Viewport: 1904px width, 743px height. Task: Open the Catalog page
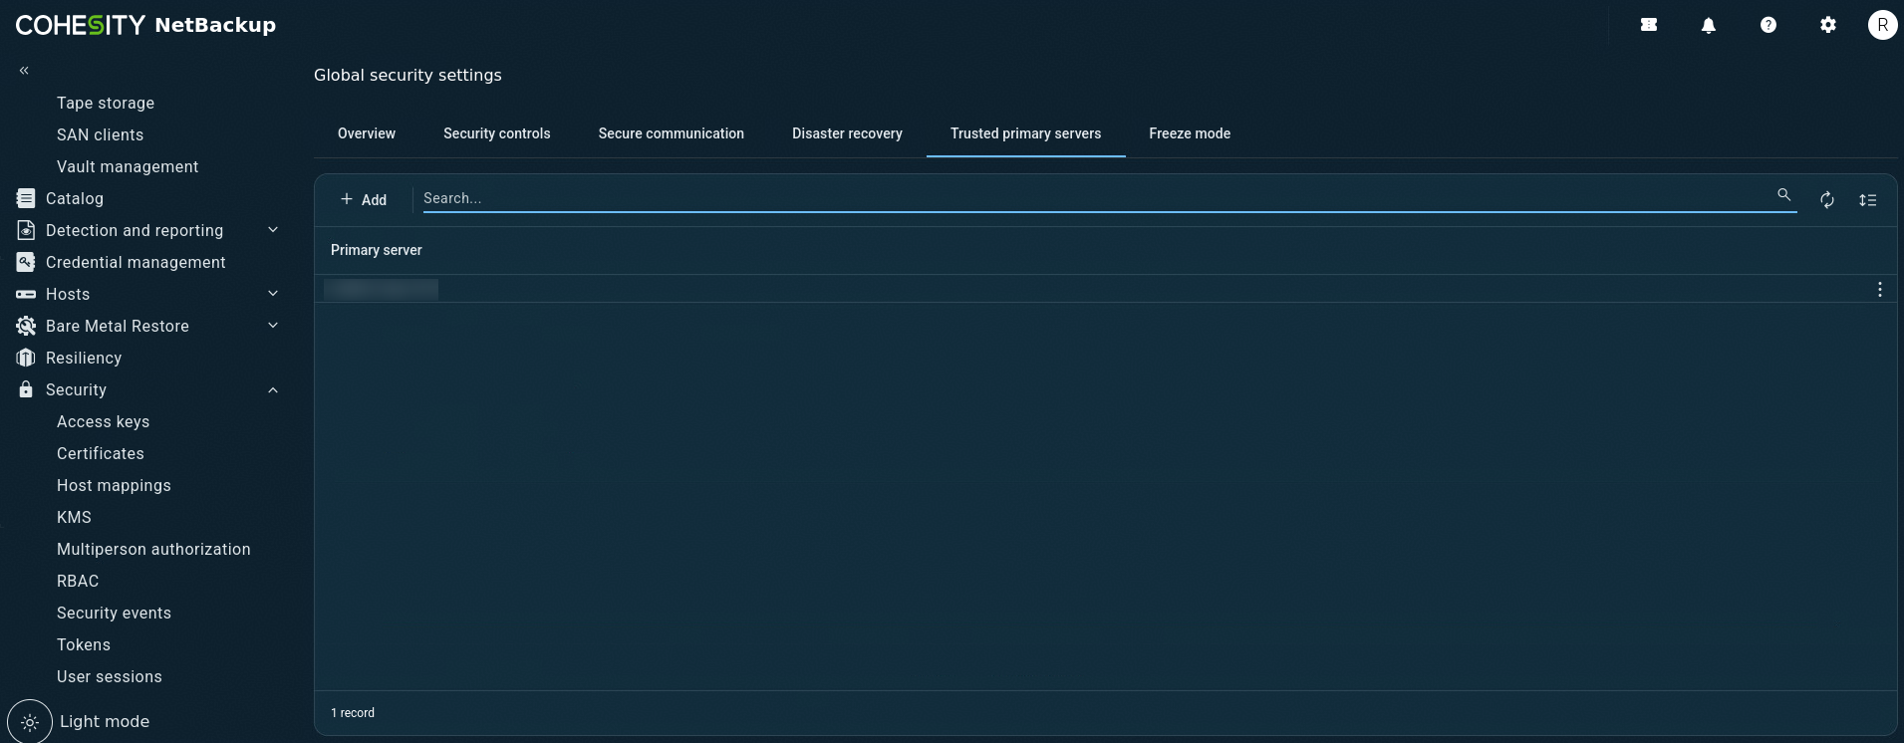point(75,198)
